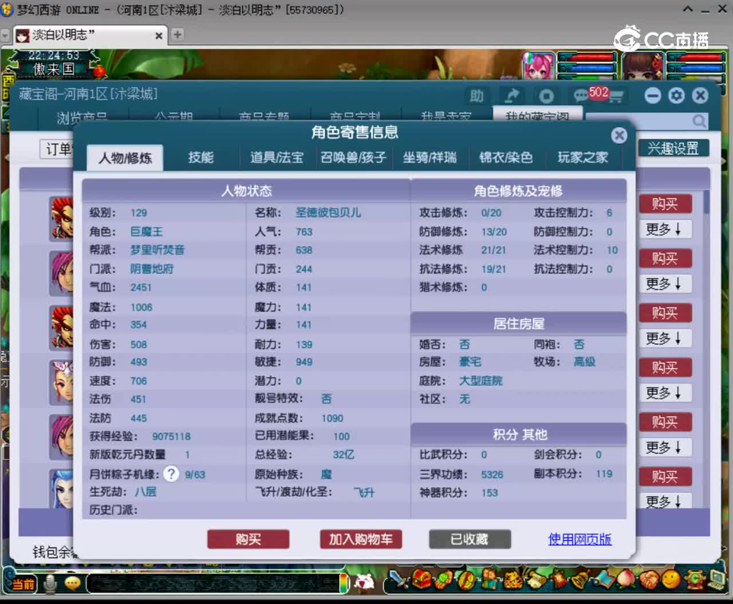Click the round stop icon in 藏宝阁 header
Viewport: 733px width, 604px height.
pos(546,96)
